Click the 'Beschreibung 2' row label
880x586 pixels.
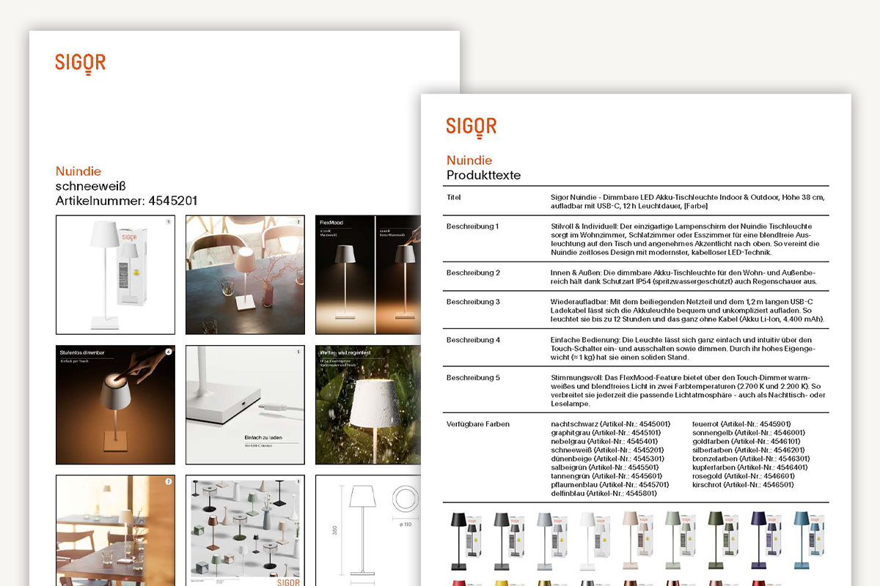[473, 272]
